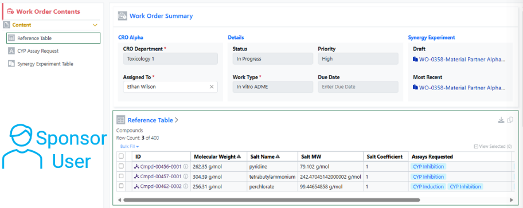Click the CYP Assay Request text icon
Image resolution: width=523 pixels, height=208 pixels.
point(11,51)
